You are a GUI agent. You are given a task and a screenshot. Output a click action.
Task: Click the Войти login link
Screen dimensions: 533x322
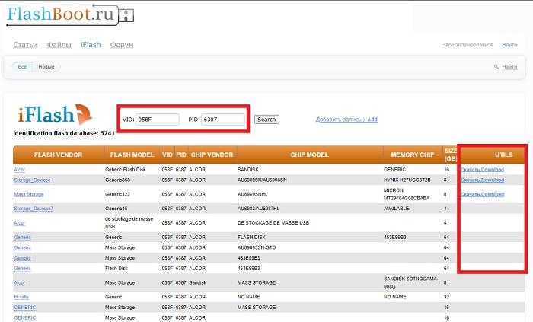pos(510,45)
